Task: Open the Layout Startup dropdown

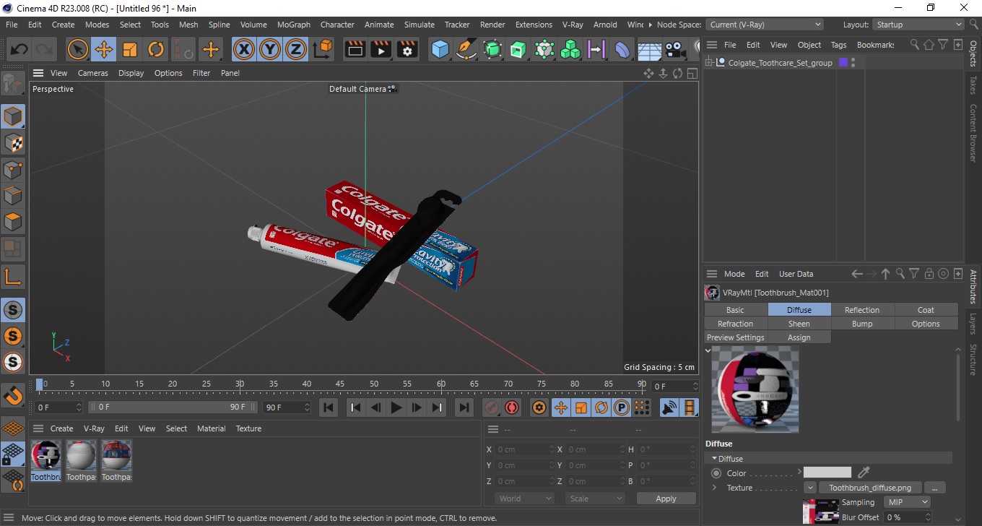Action: click(x=918, y=25)
